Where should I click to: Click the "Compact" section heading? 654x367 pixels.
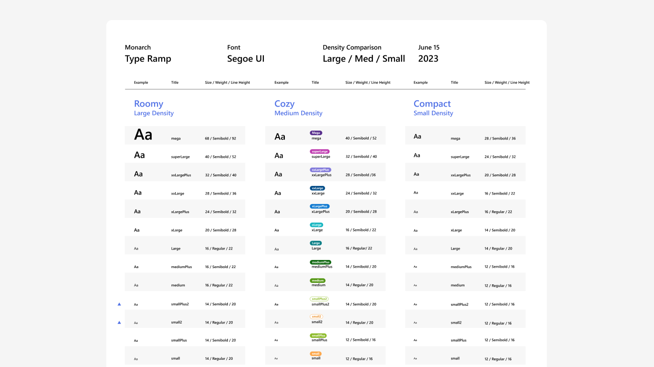point(432,104)
